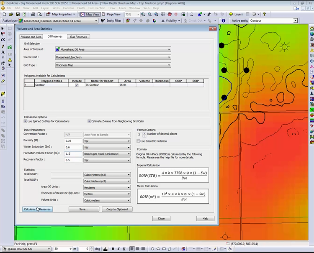This screenshot has width=314, height=253.
Task: Switch to Gas Reserves tab
Action: (79, 37)
